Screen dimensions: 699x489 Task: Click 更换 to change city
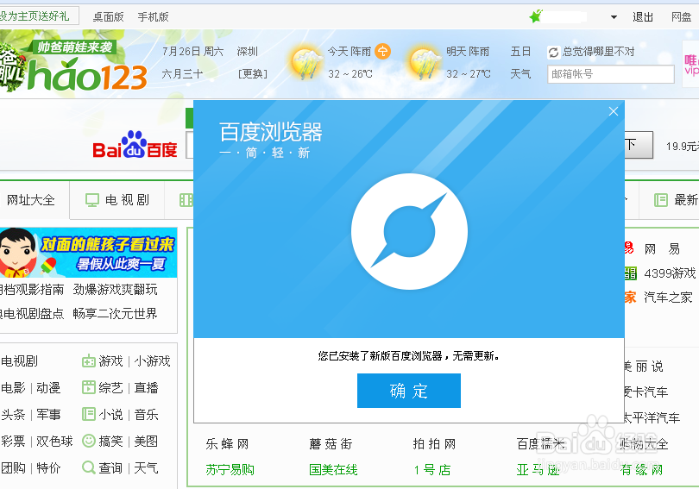(253, 73)
